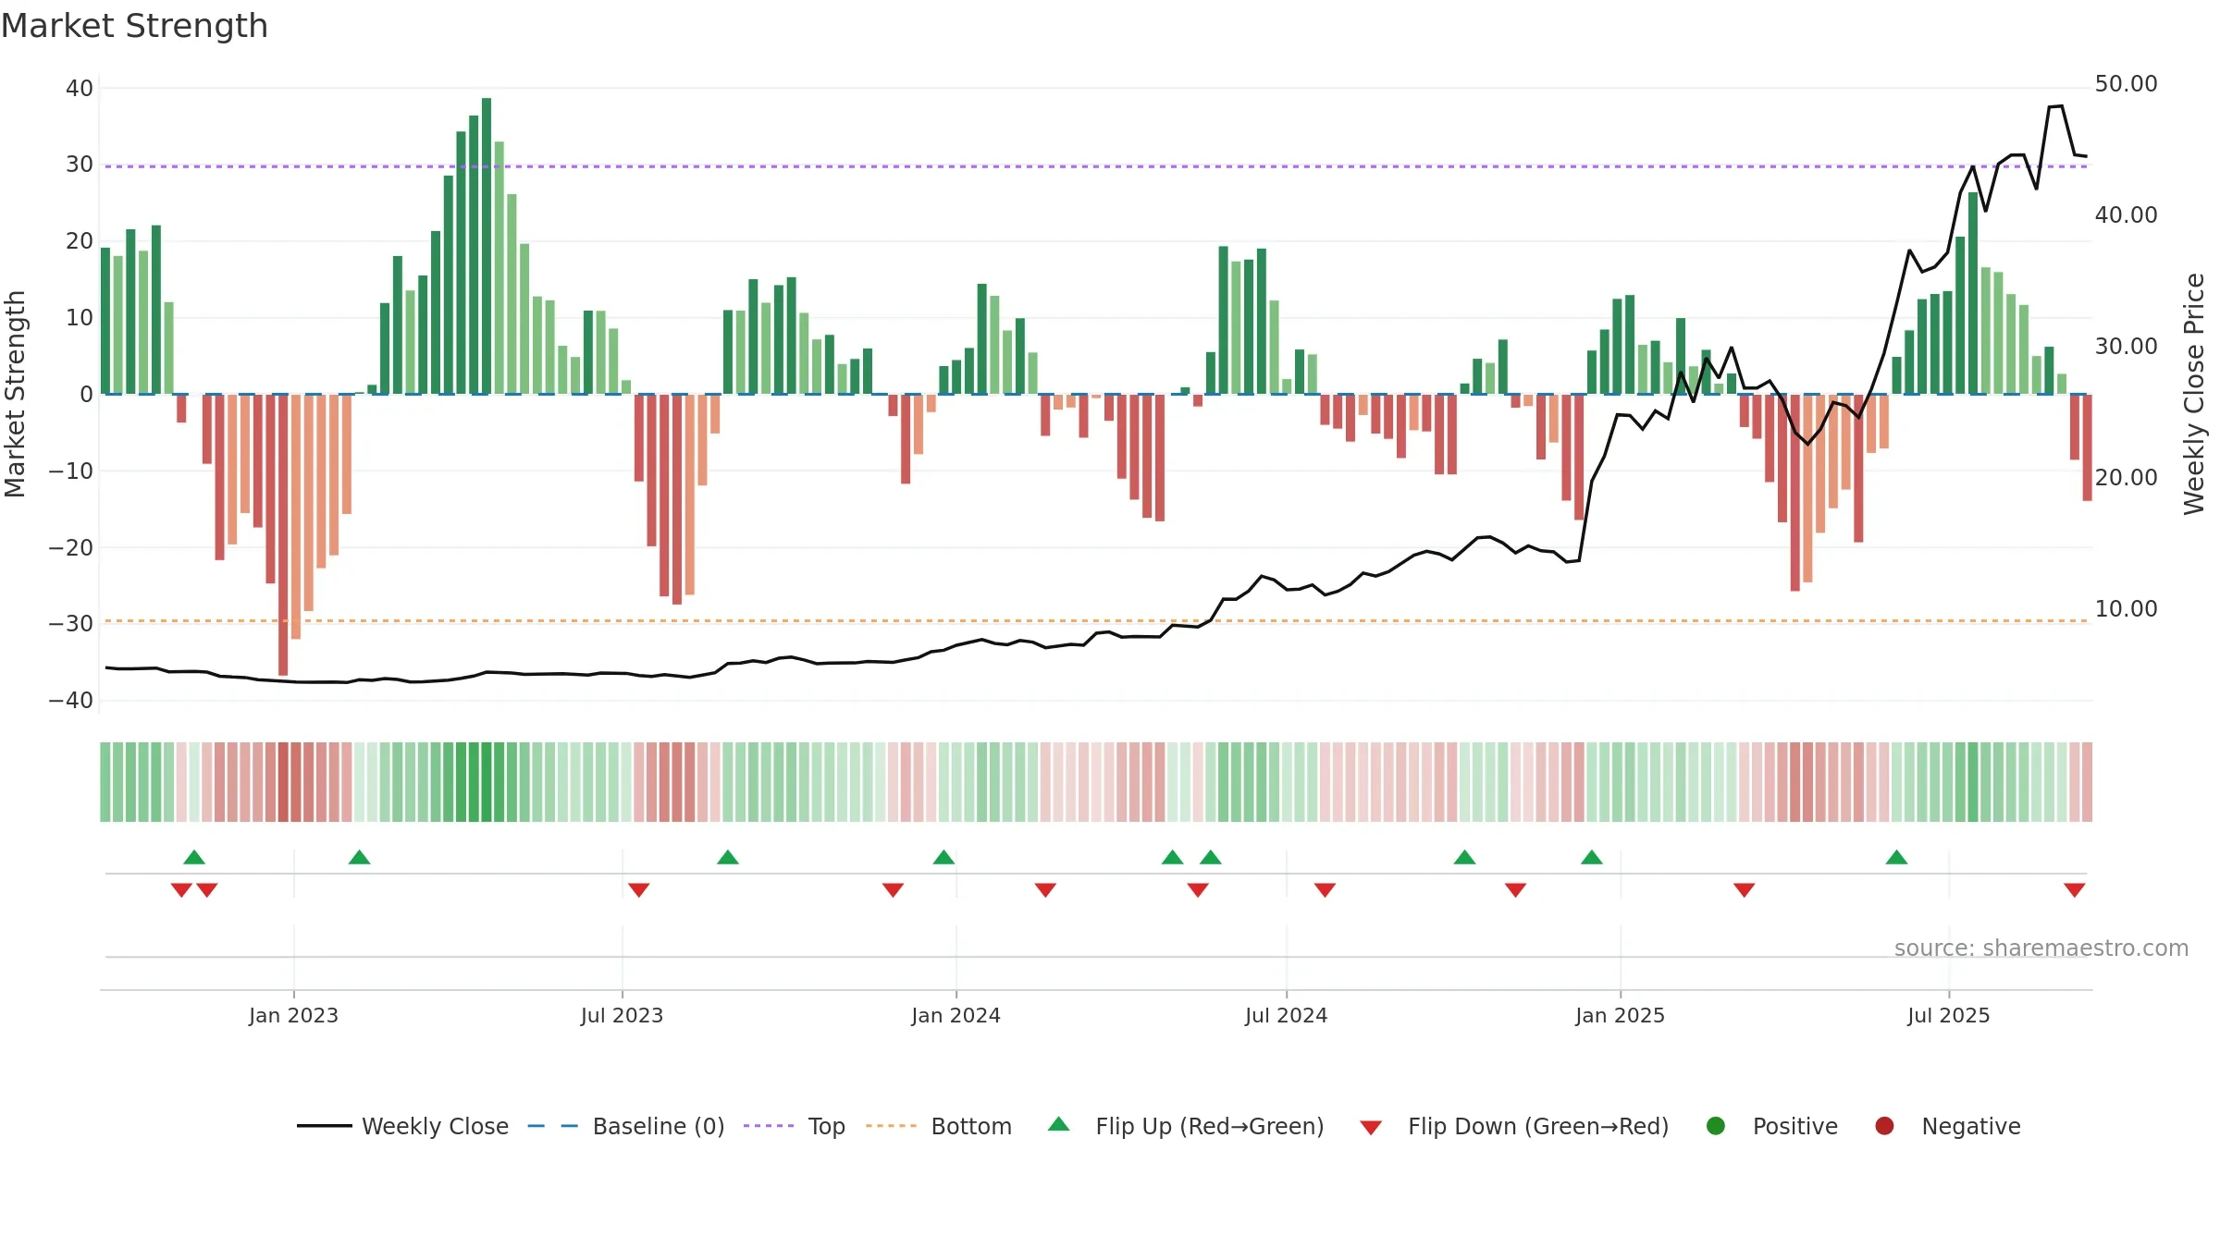Click the Top legend entry
The height and width of the screenshot is (1248, 2220).
(795, 1126)
